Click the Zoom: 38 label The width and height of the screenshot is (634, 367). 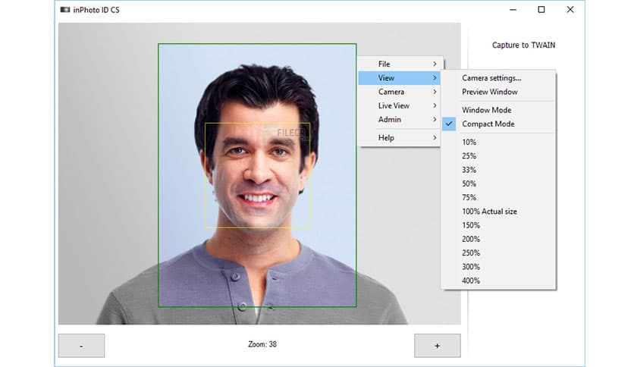[262, 344]
